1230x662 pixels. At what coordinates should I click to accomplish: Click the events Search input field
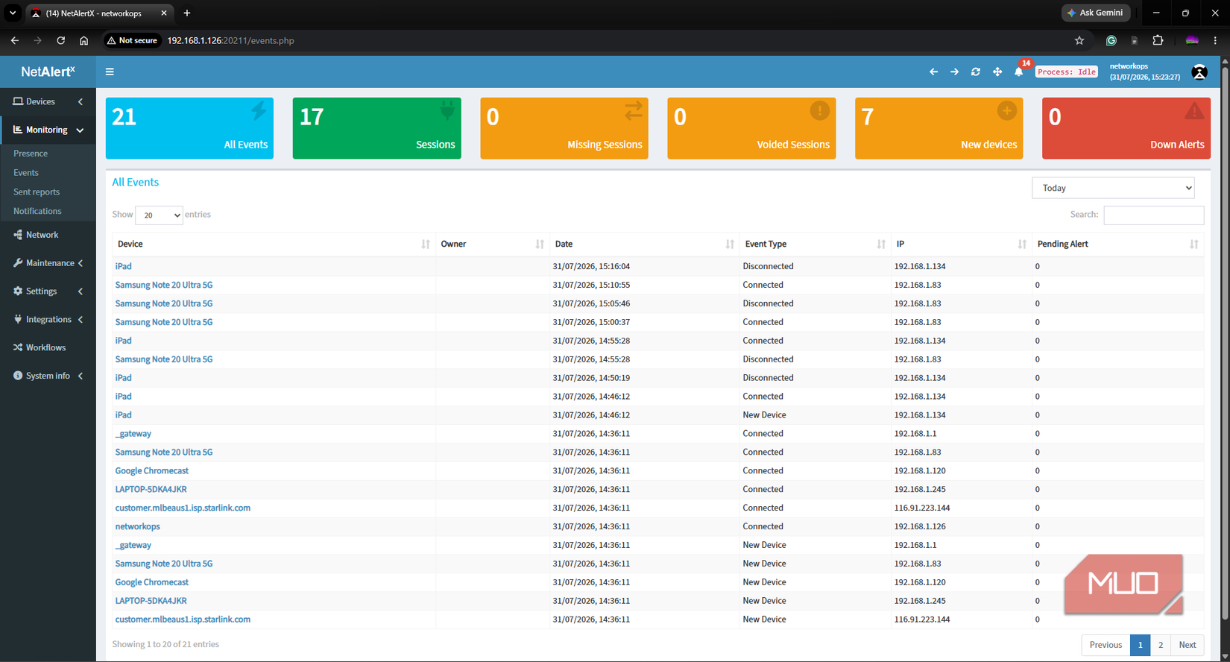pos(1153,215)
